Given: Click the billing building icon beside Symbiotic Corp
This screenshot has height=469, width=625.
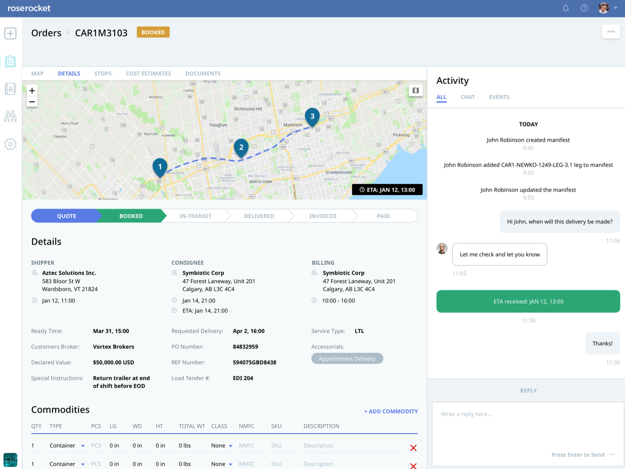Looking at the screenshot, I should coord(314,273).
